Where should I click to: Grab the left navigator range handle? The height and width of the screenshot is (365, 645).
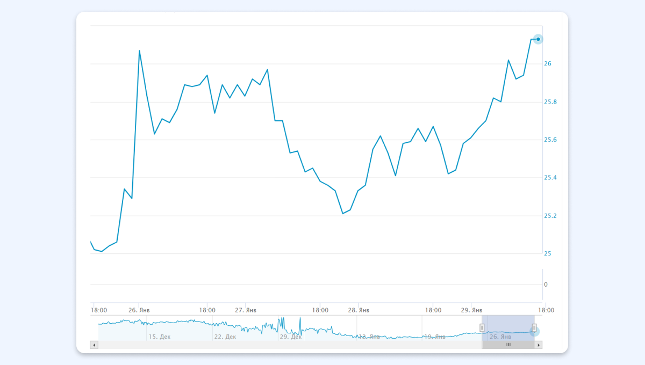point(482,327)
